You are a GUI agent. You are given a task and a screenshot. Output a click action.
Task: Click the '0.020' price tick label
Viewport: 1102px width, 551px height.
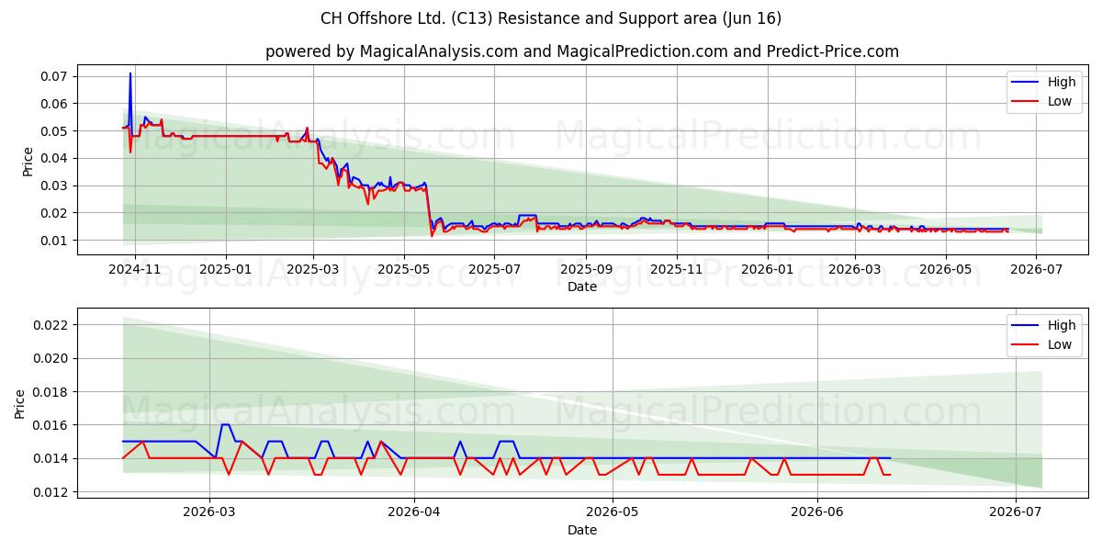click(52, 358)
